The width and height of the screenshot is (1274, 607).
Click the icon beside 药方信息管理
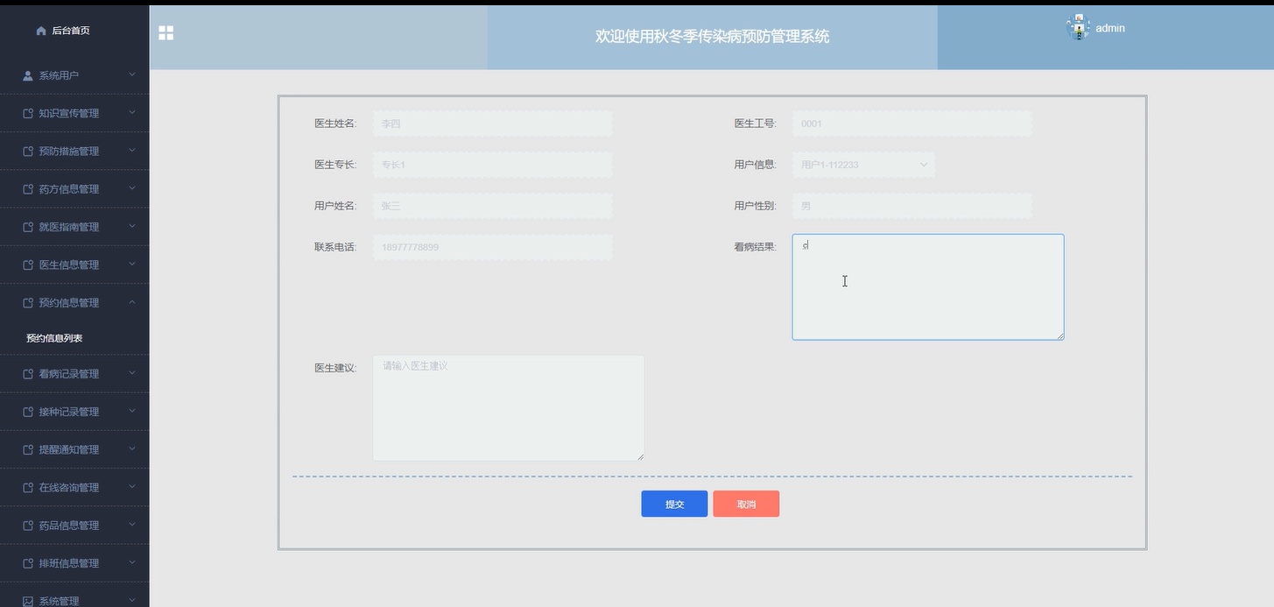(28, 188)
